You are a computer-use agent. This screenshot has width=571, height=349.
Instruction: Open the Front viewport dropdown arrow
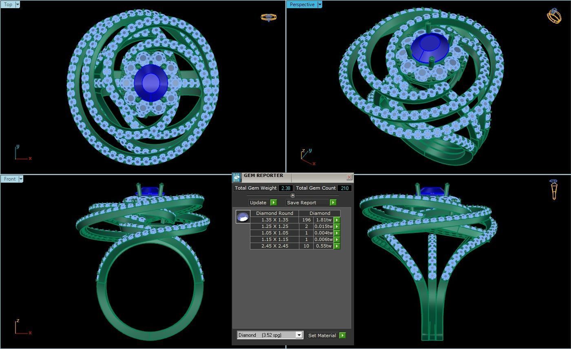(21, 179)
